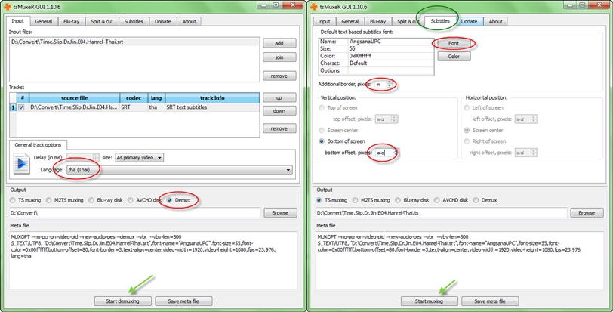Open the Language 'tha (Thai)' dropdown
The width and height of the screenshot is (613, 312).
[180, 170]
